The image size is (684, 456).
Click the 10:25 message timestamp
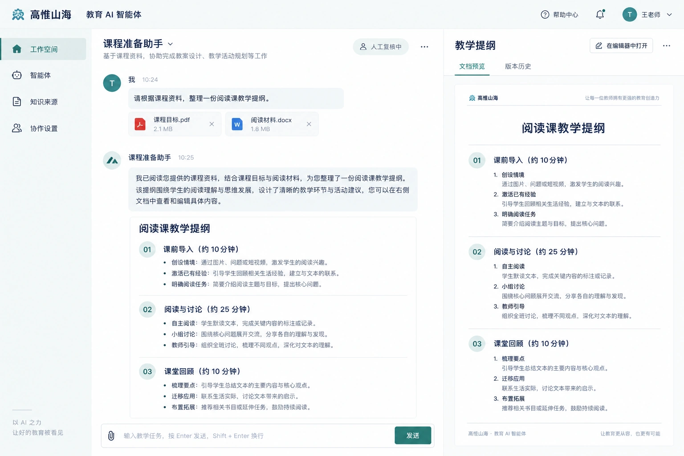click(186, 158)
